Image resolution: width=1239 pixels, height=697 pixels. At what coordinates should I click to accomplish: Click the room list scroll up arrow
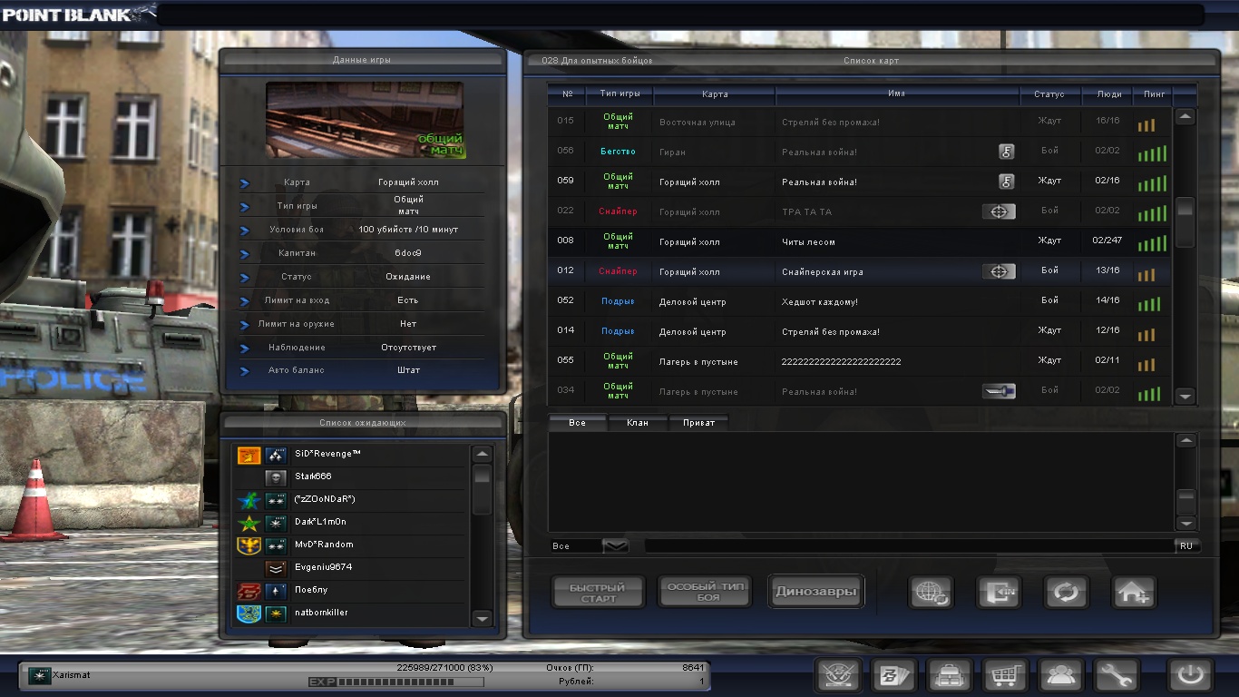[1185, 117]
